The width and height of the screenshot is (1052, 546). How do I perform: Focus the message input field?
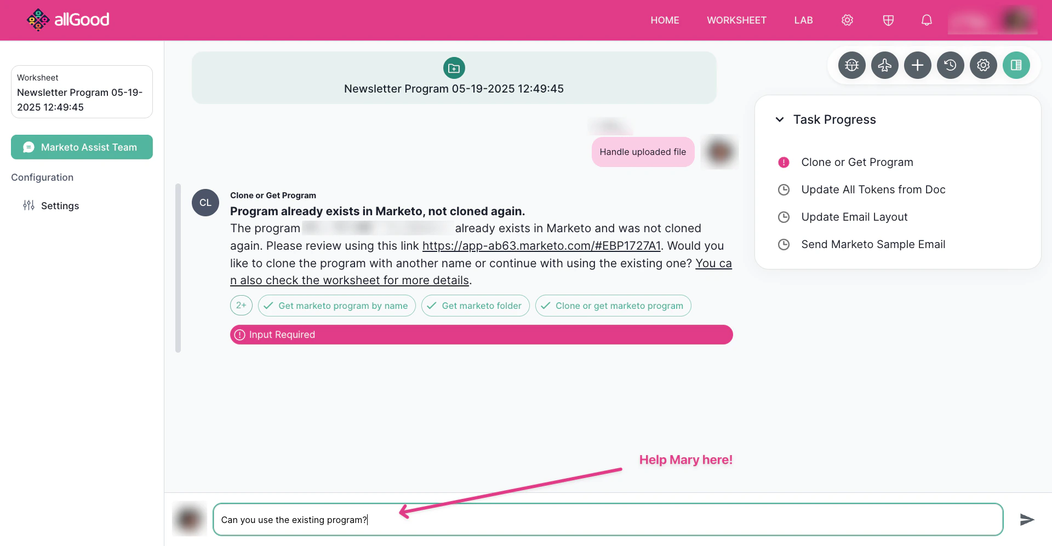[x=608, y=519]
